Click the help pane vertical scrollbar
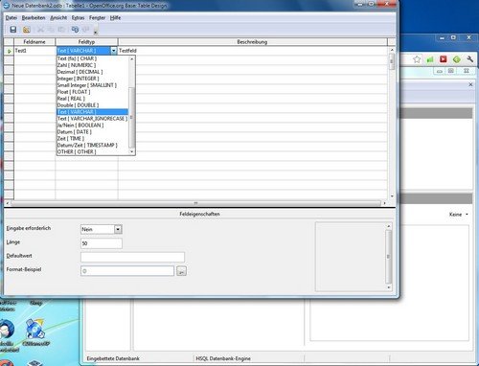This screenshot has width=479, height=366. tap(389, 257)
